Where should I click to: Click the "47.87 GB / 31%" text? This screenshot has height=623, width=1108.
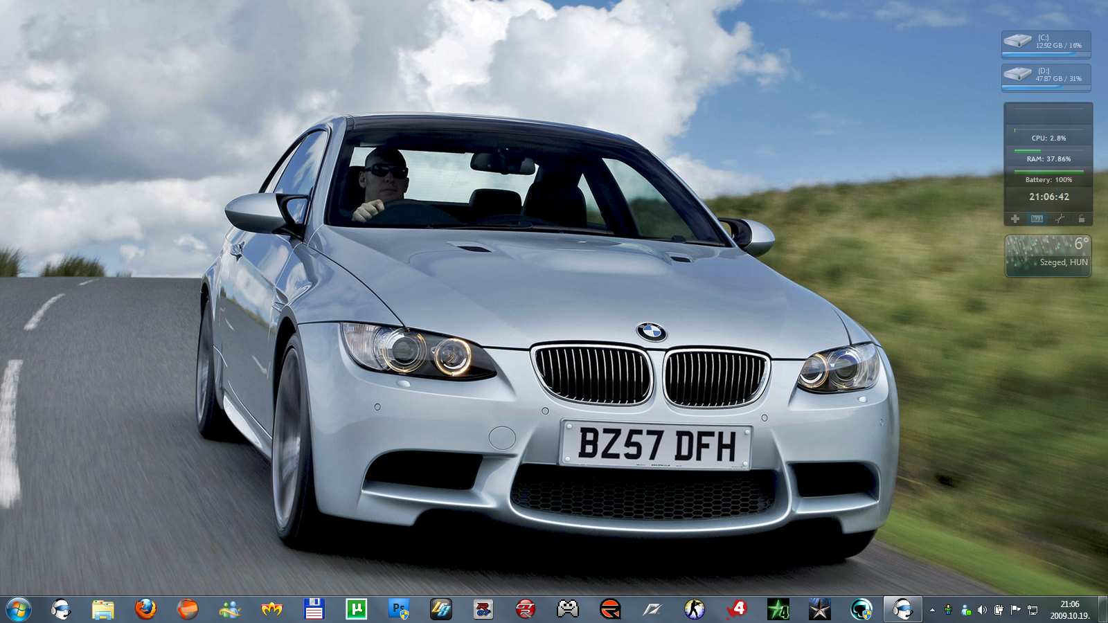coord(1059,79)
